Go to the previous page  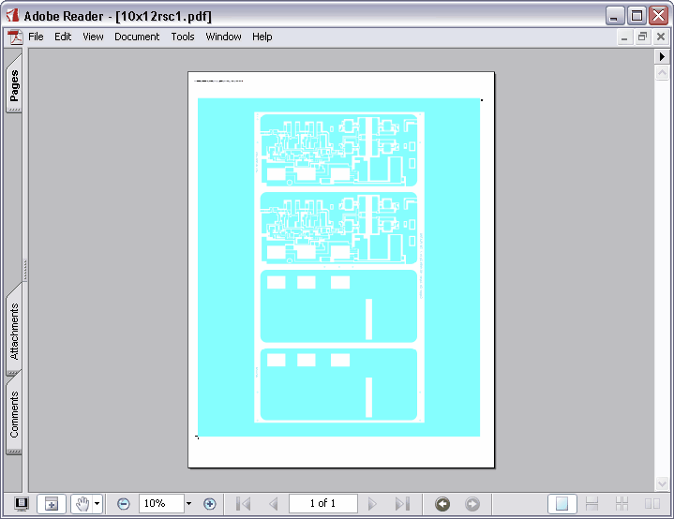pyautogui.click(x=274, y=503)
